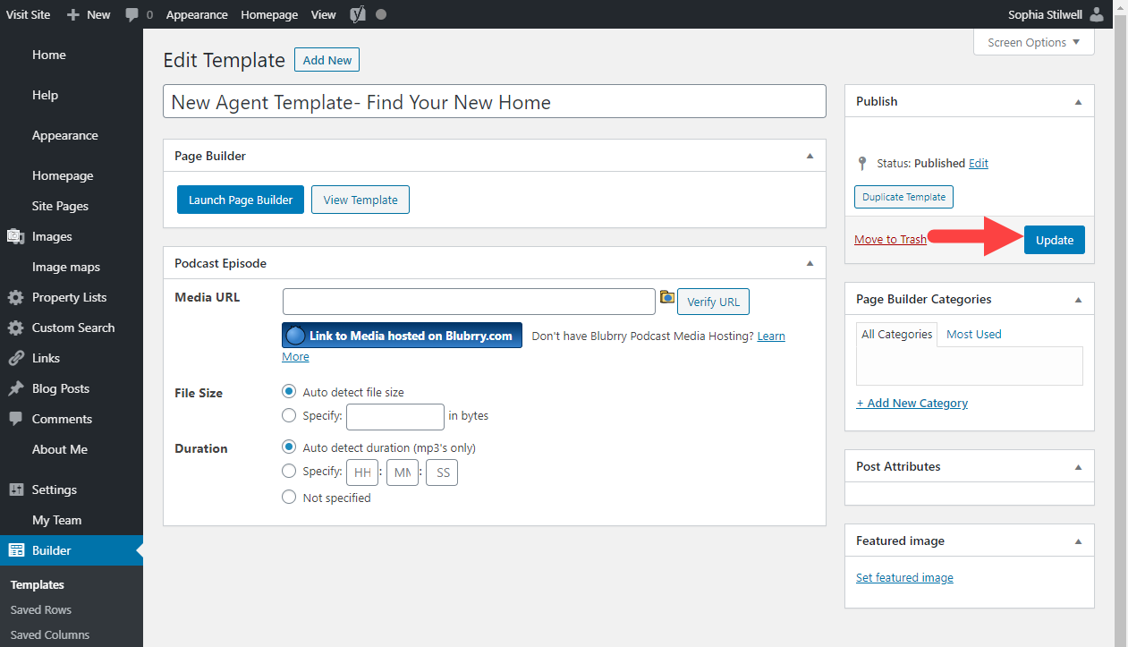Choose the Not specified duration option
Viewport: 1128px width, 647px height.
289,497
